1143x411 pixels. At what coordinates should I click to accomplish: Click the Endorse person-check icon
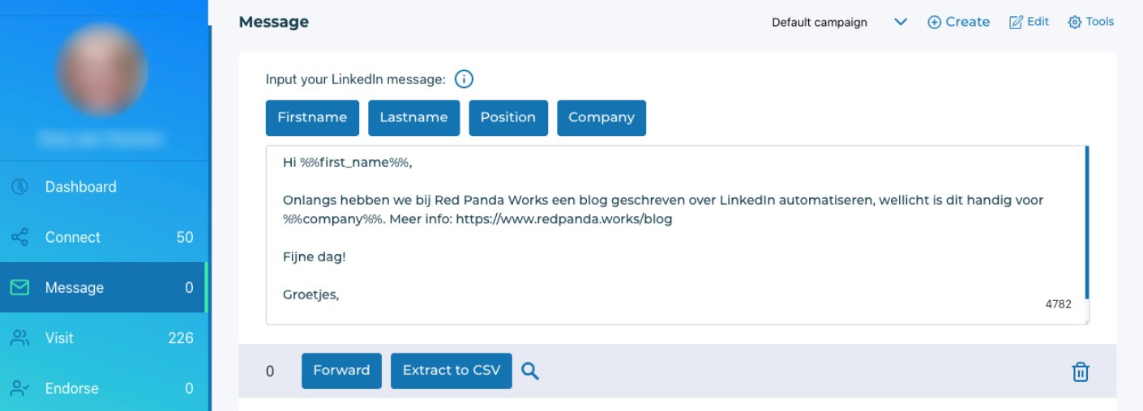tap(20, 388)
